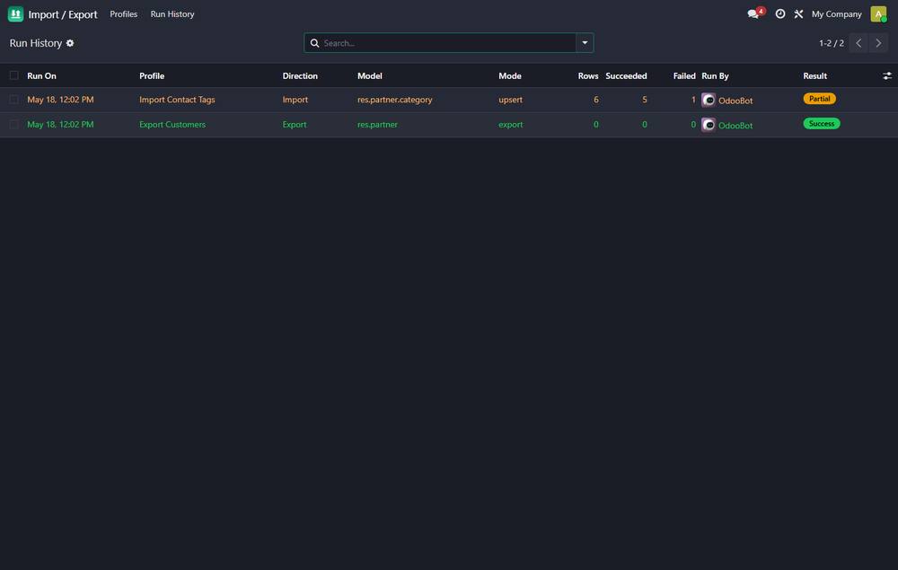Open the debug tools wrench icon
The height and width of the screenshot is (570, 898).
798,13
